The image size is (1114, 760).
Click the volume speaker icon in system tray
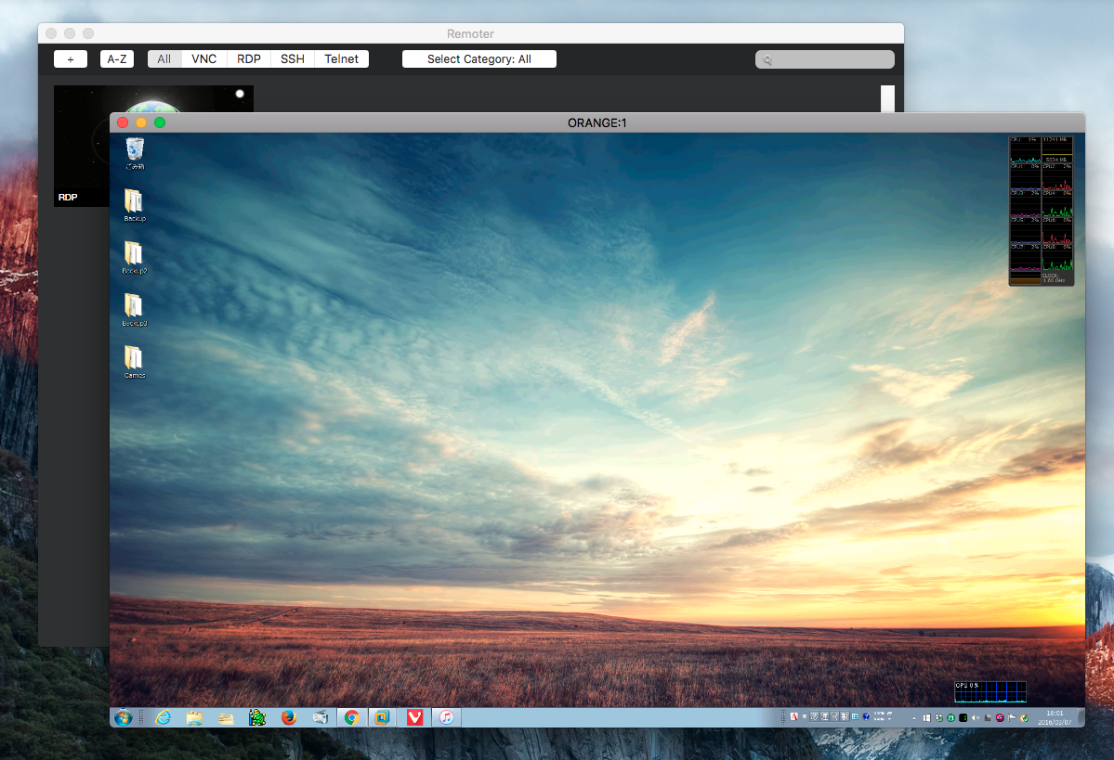coord(976,717)
